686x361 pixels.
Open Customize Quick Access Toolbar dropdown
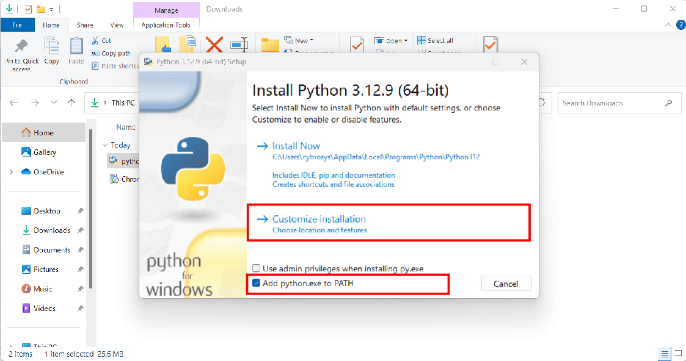[x=51, y=9]
